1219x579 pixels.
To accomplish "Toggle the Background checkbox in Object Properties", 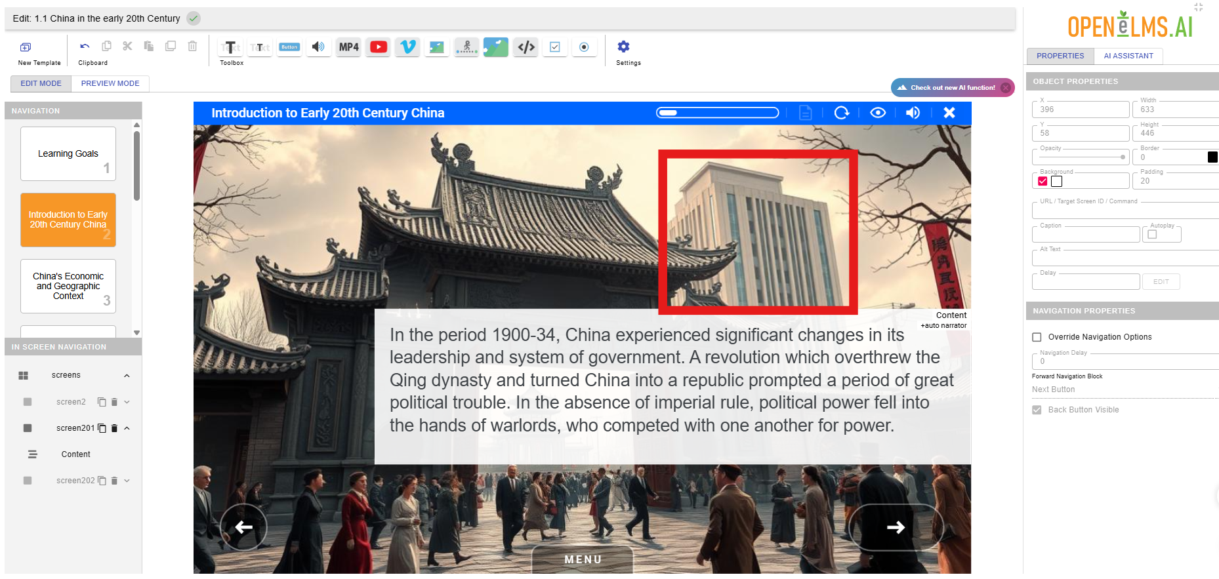I will tap(1043, 182).
